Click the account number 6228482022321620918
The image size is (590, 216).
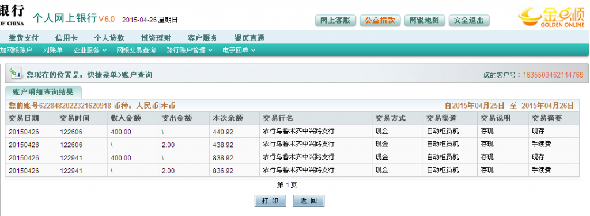(x=75, y=106)
